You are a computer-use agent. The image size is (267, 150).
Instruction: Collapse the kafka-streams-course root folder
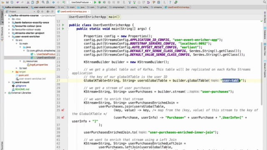click(5, 15)
